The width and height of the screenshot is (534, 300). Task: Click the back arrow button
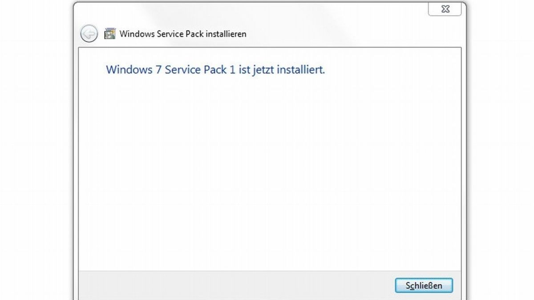click(x=89, y=34)
